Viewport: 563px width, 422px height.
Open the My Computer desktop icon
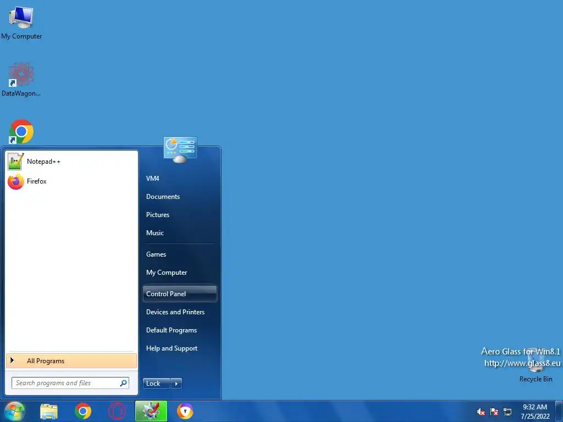click(x=21, y=22)
